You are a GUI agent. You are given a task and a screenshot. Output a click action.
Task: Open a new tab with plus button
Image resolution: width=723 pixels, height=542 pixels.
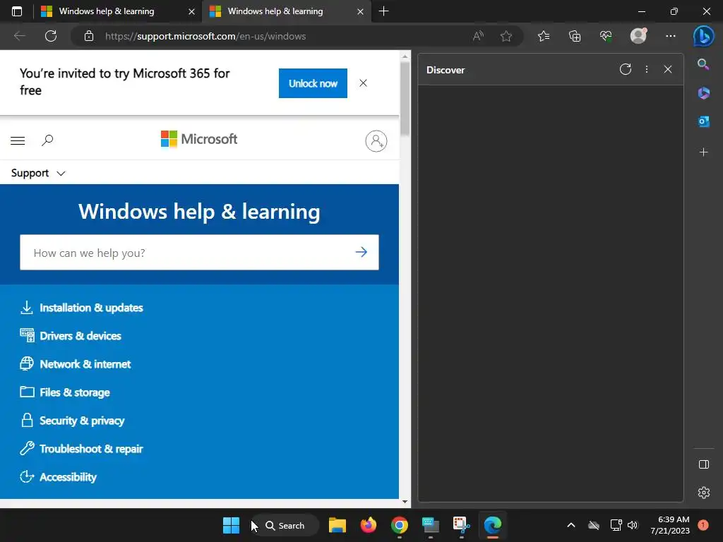click(x=383, y=11)
